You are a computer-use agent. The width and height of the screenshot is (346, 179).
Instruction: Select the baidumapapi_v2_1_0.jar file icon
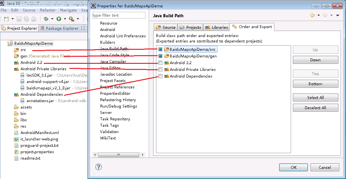pyautogui.click(x=22, y=88)
